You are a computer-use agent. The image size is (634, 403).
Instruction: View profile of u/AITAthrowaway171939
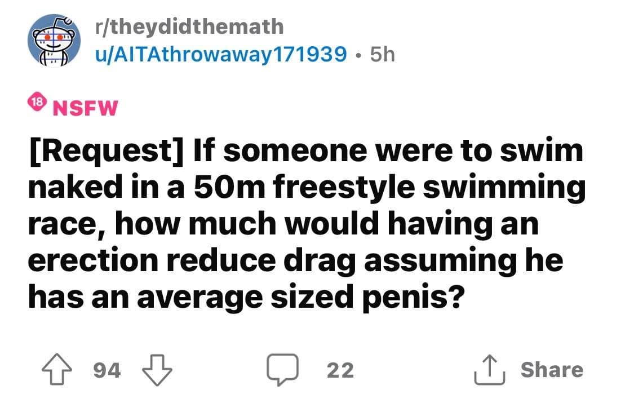click(x=222, y=54)
